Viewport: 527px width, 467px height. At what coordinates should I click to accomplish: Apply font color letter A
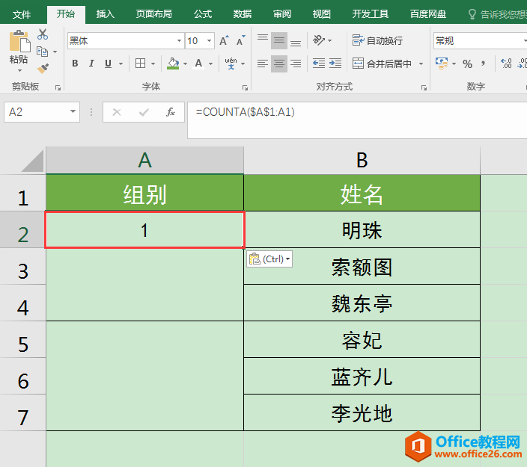(x=198, y=64)
